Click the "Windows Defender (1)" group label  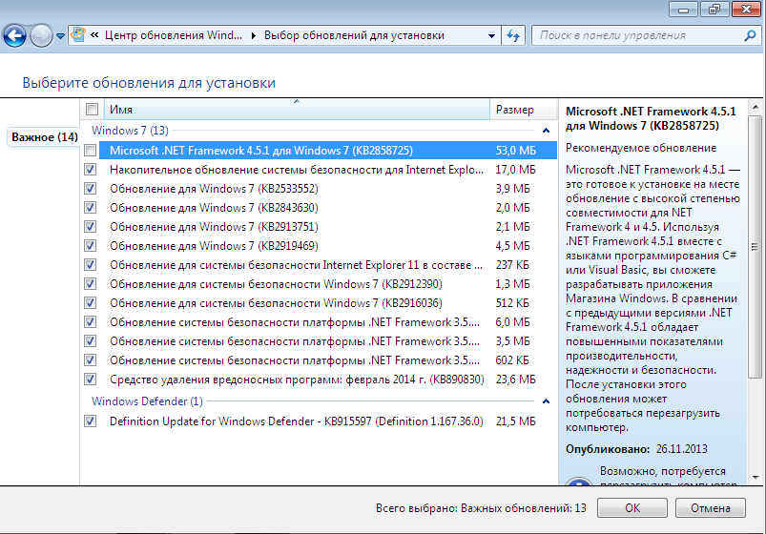pos(147,401)
